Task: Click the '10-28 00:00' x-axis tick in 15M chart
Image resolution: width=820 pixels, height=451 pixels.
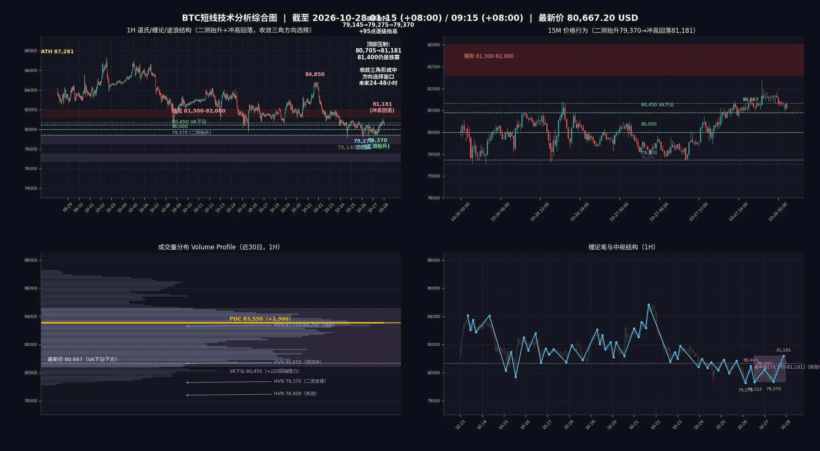Action: click(778, 212)
